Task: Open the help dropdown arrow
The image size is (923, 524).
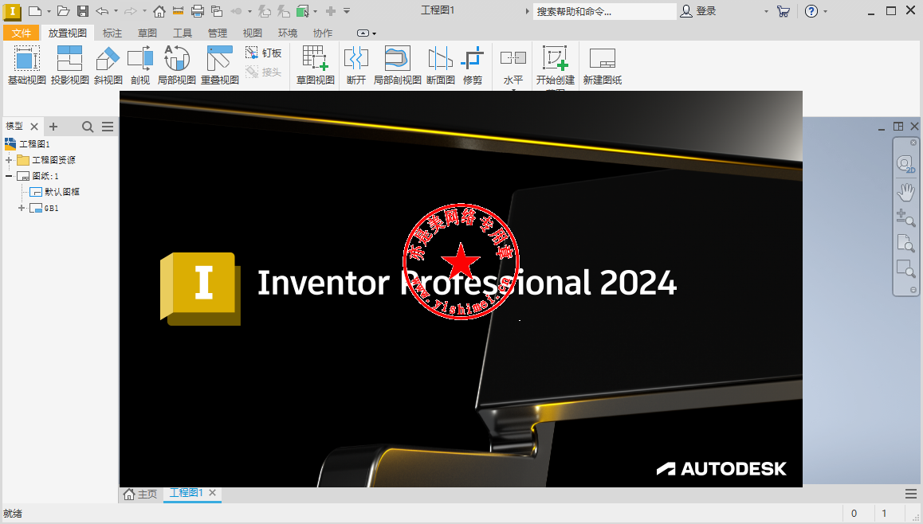Action: (825, 11)
